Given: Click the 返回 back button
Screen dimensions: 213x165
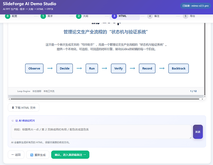Looking at the screenshot, I should tap(16, 155).
